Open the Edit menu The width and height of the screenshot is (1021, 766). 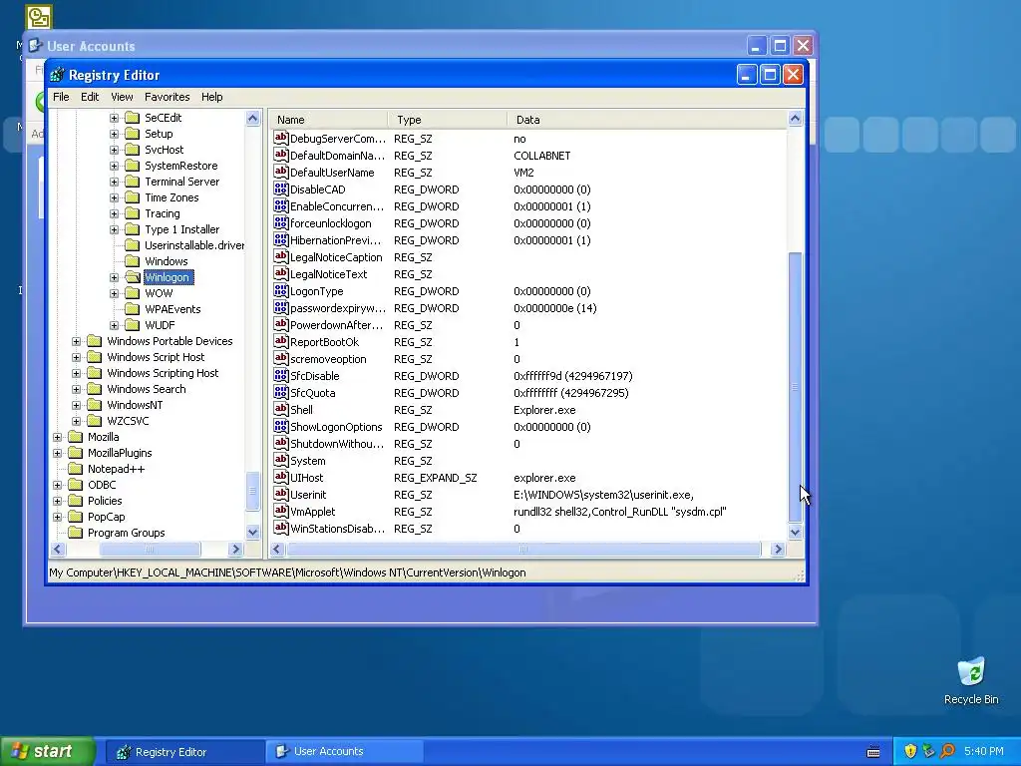tap(90, 97)
